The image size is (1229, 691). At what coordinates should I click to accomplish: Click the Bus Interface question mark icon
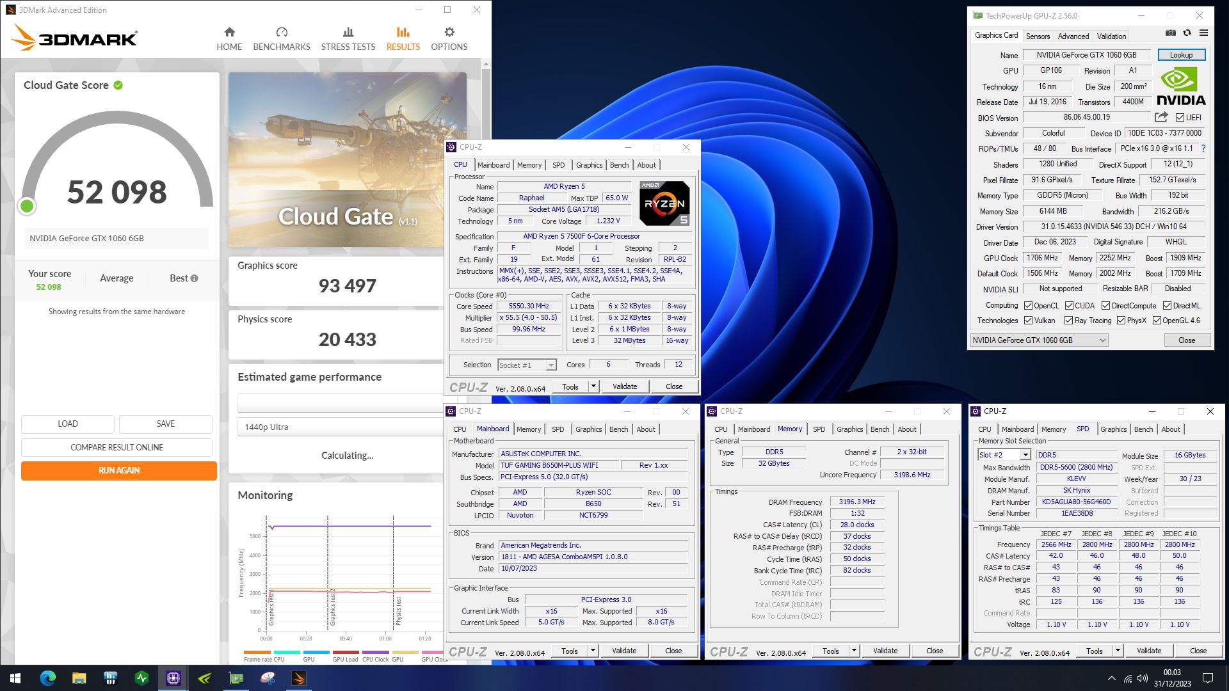1203,148
